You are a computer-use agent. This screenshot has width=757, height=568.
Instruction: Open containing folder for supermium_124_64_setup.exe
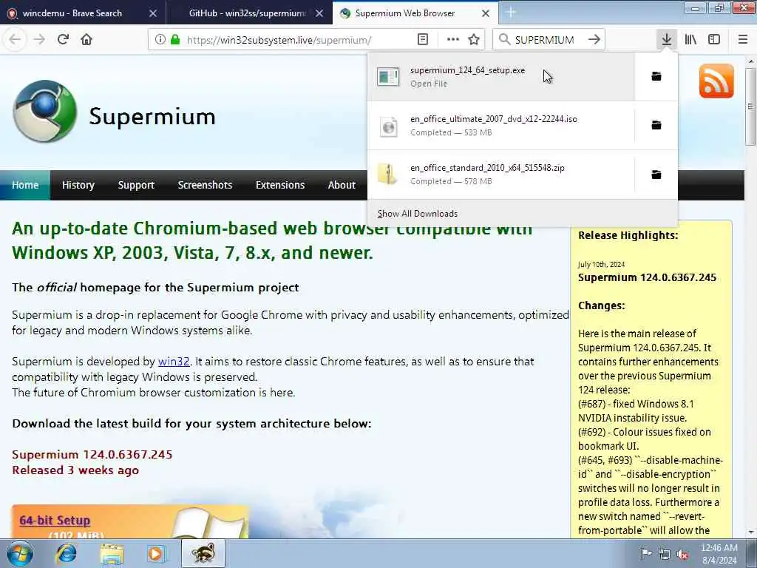[656, 76]
